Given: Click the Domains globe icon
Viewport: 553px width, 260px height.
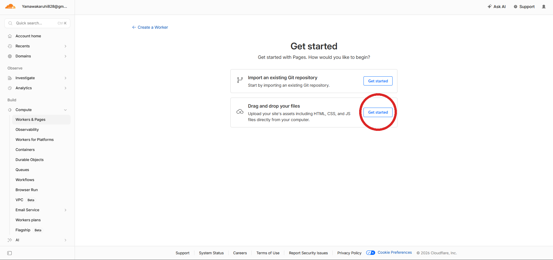Looking at the screenshot, I should click(10, 56).
